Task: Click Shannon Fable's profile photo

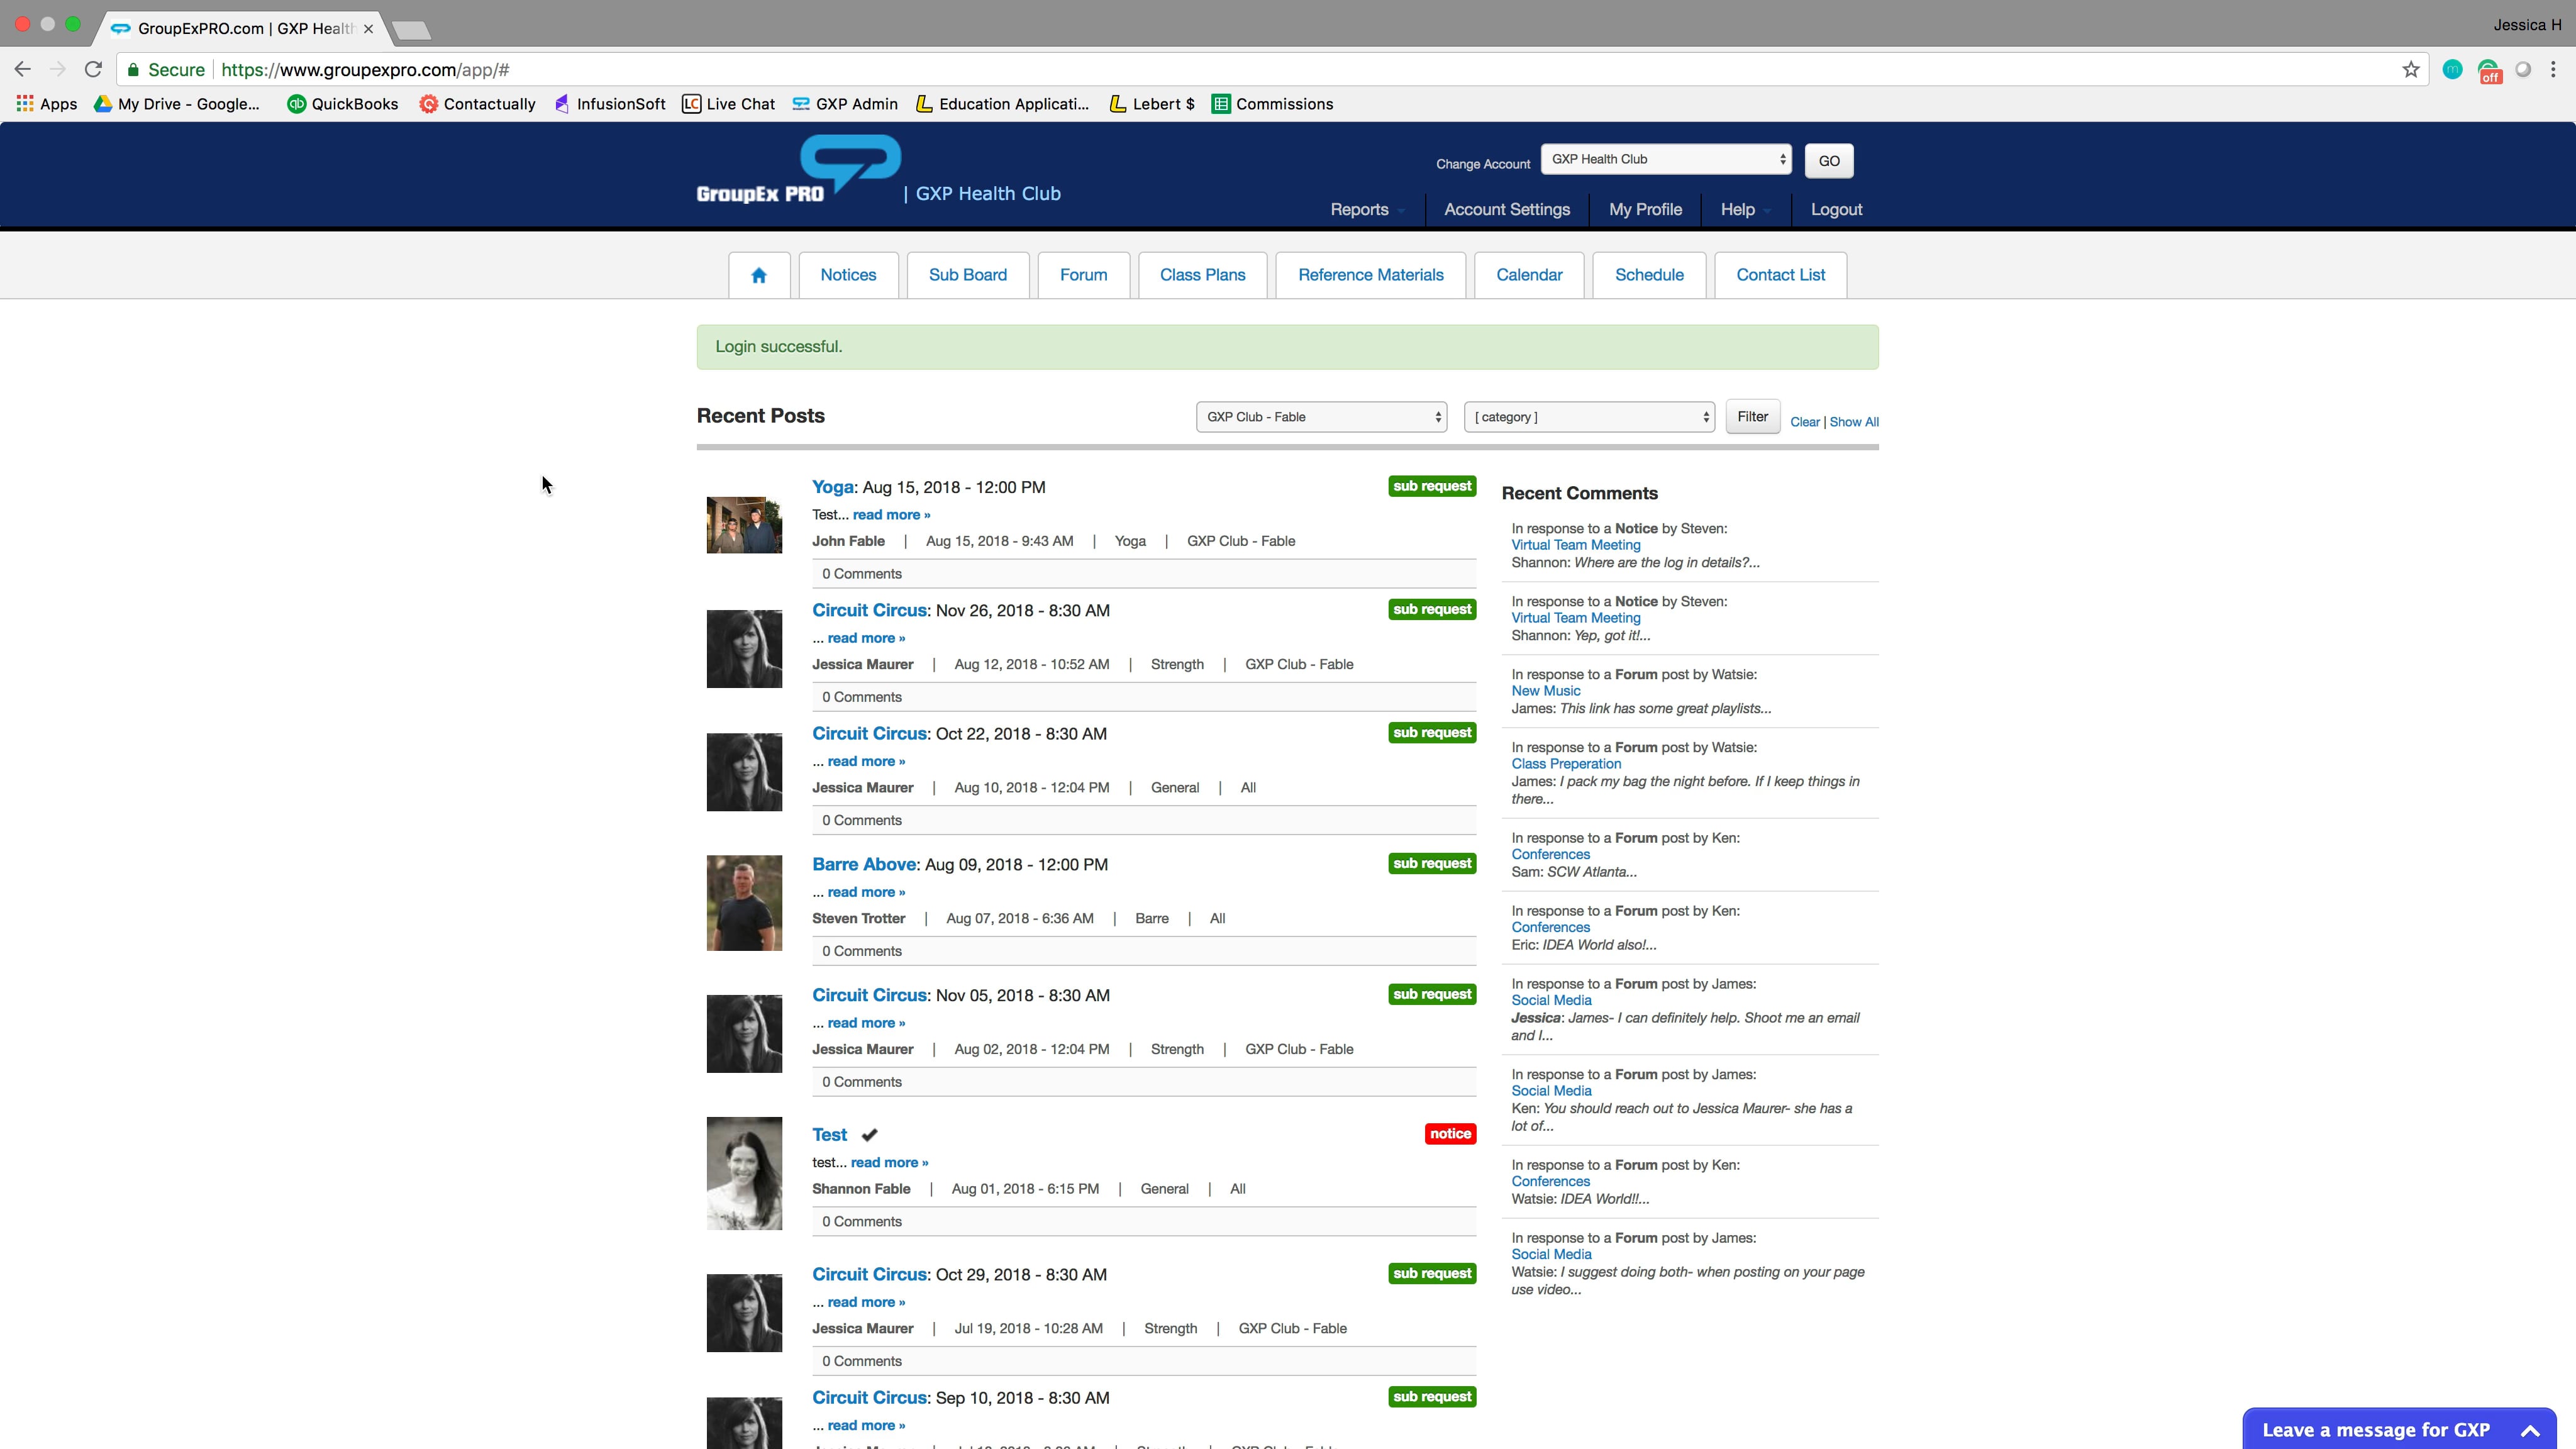Action: [744, 1173]
